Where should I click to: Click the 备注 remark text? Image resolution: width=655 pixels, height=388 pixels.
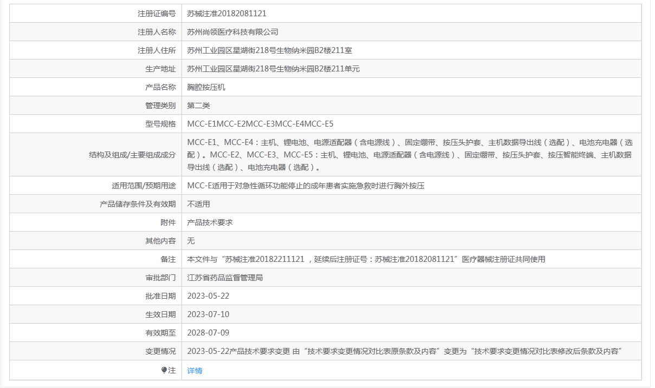[x=366, y=259]
